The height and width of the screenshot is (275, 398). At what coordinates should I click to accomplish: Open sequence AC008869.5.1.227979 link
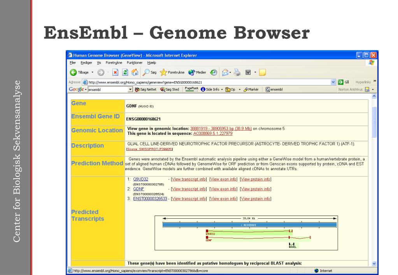[213, 133]
